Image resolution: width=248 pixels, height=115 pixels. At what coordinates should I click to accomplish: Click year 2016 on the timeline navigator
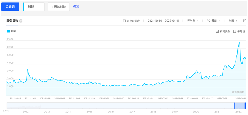(x=111, y=112)
